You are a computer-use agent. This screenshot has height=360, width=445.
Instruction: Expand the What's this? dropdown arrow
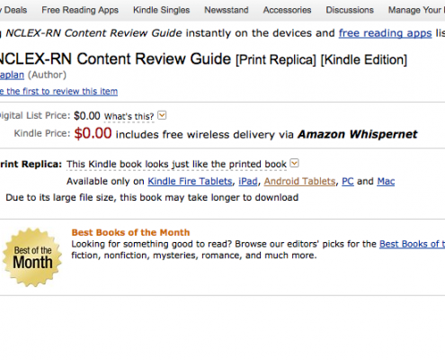coord(162,115)
